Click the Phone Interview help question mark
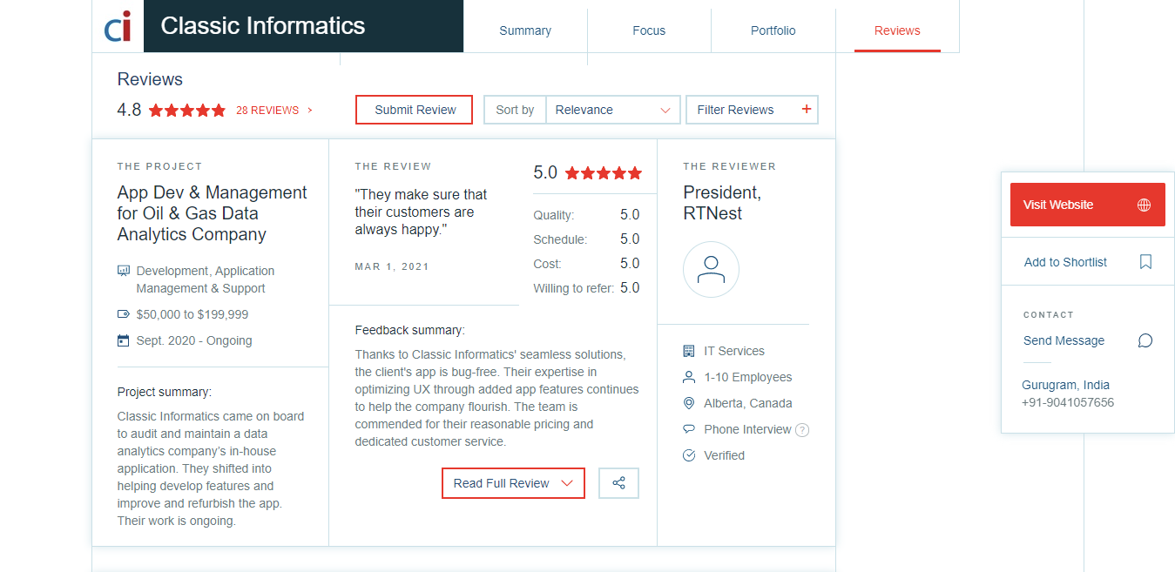The image size is (1175, 572). pos(802,429)
